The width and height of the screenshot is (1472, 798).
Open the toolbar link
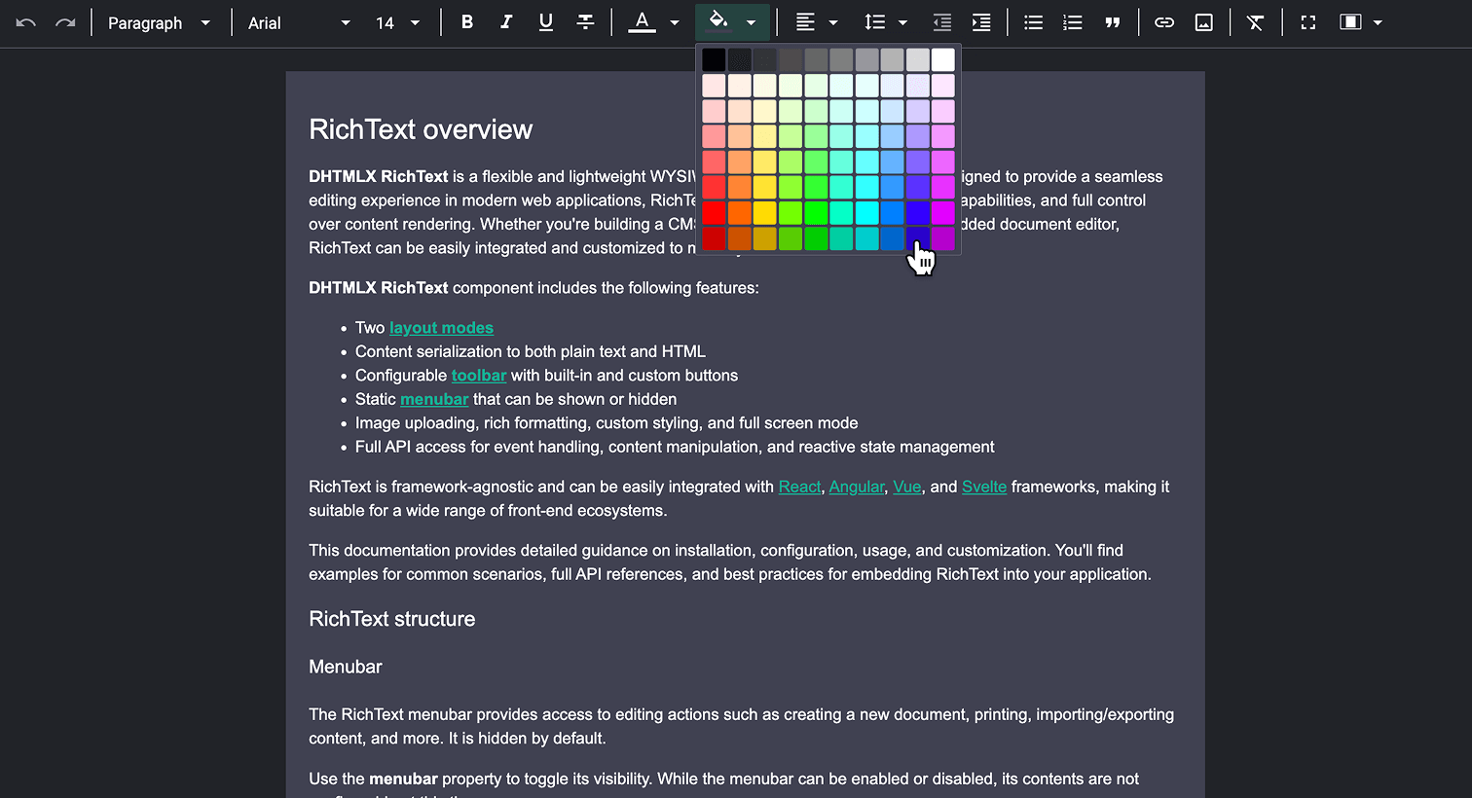point(479,376)
